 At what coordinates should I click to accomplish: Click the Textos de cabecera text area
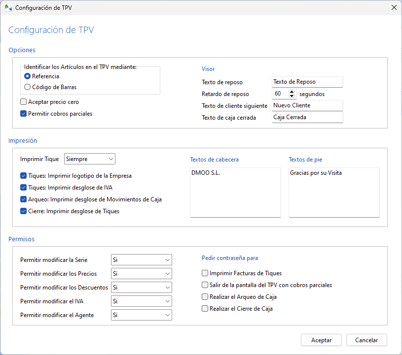point(235,192)
